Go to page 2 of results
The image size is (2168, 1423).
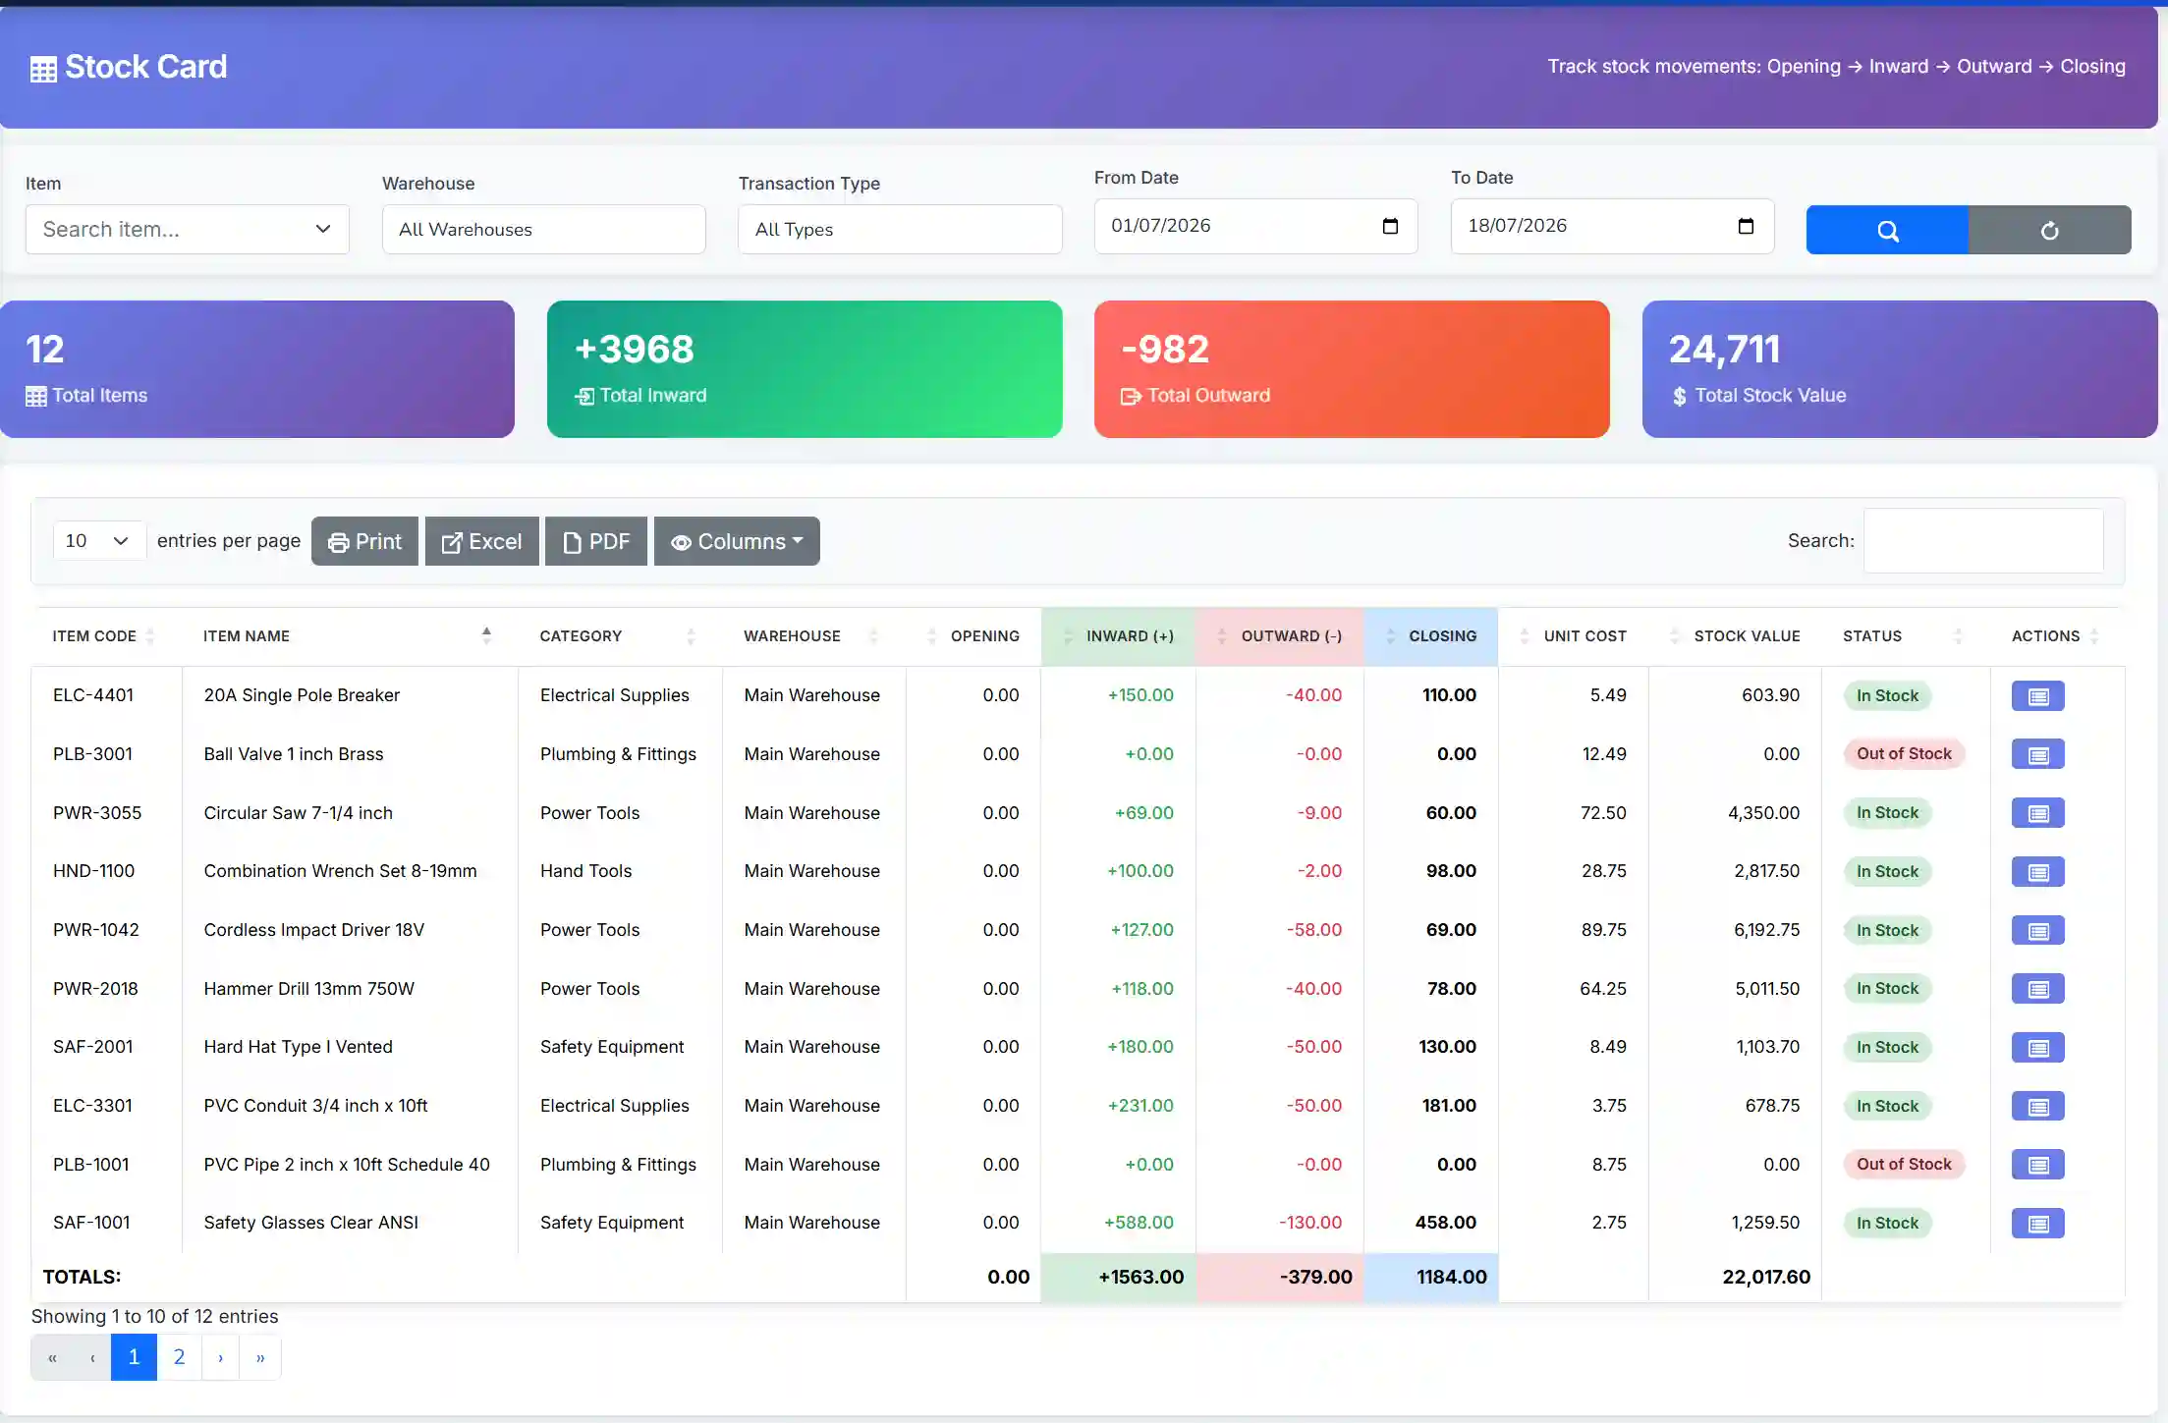click(x=180, y=1357)
